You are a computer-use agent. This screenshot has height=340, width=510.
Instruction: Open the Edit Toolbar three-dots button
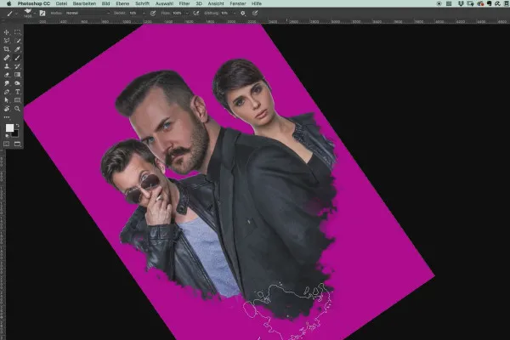pyautogui.click(x=7, y=117)
